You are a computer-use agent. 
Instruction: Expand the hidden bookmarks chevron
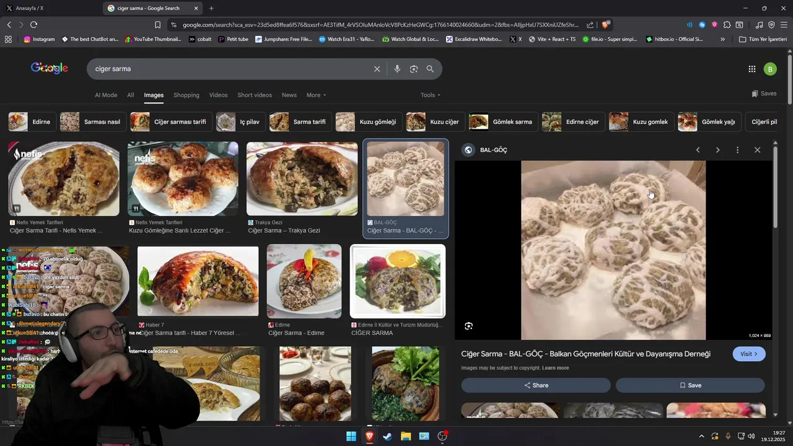click(x=722, y=39)
